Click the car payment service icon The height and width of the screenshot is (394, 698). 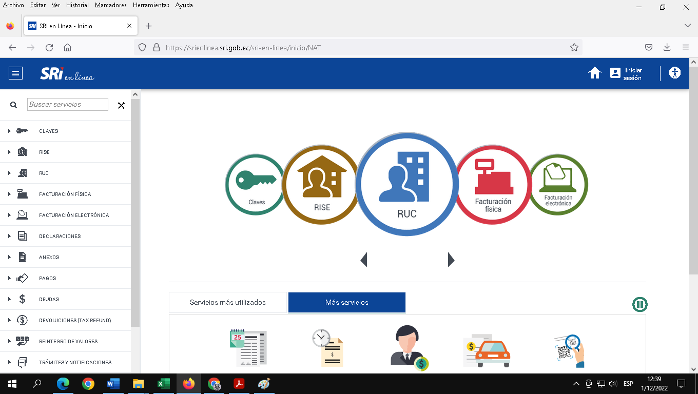[x=487, y=349]
